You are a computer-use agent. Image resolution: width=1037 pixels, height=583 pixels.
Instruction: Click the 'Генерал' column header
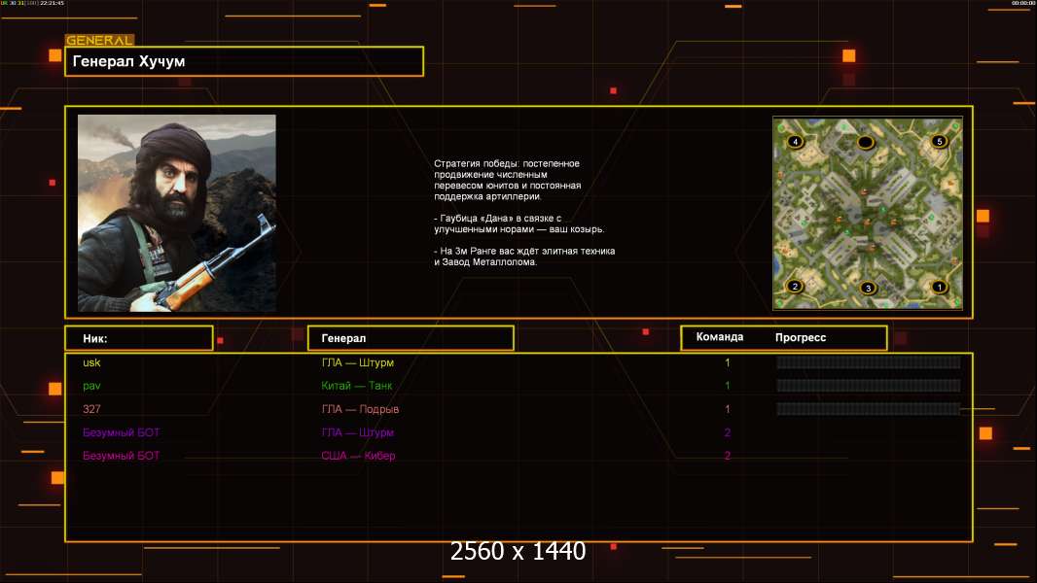411,338
